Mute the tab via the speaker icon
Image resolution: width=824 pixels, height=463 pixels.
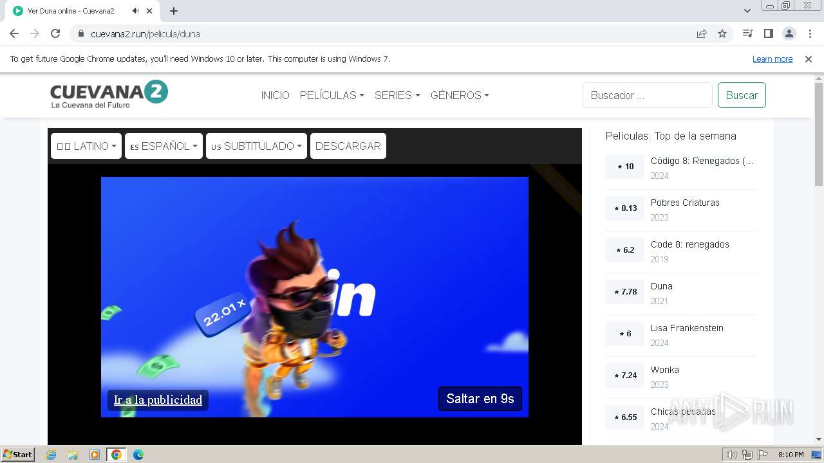pos(136,11)
